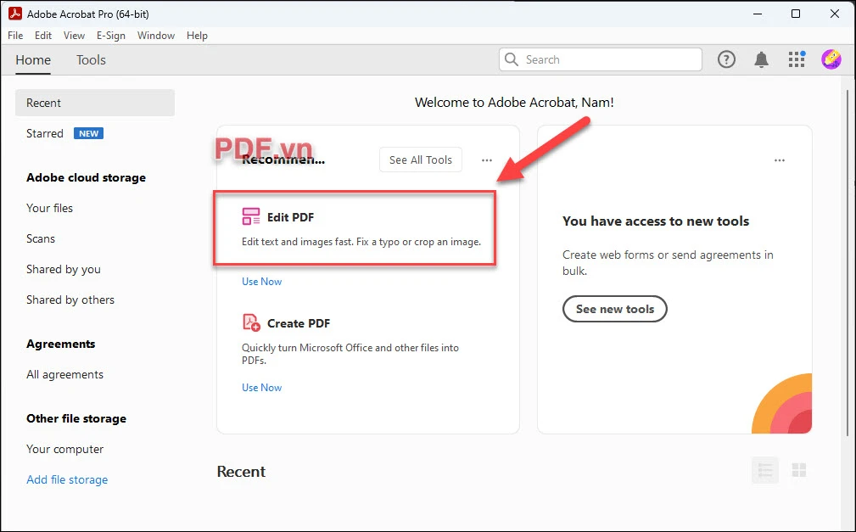Switch to the Tools tab
The height and width of the screenshot is (532, 856).
tap(91, 60)
